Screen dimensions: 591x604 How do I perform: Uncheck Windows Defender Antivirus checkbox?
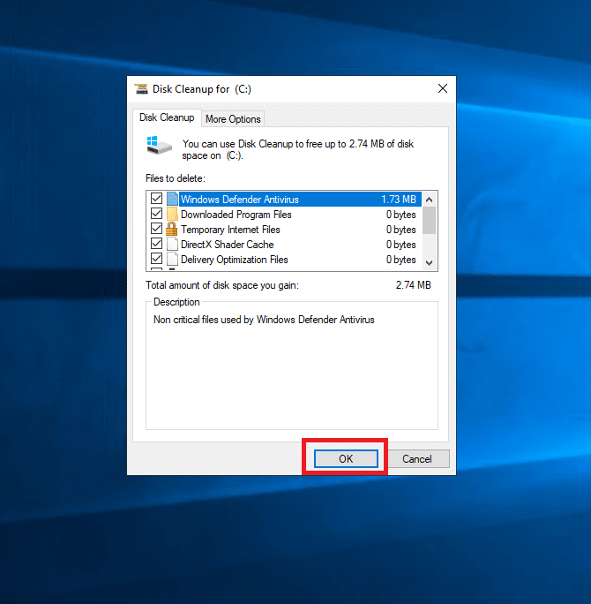[156, 199]
